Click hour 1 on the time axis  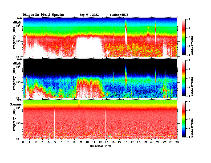coord(30,142)
